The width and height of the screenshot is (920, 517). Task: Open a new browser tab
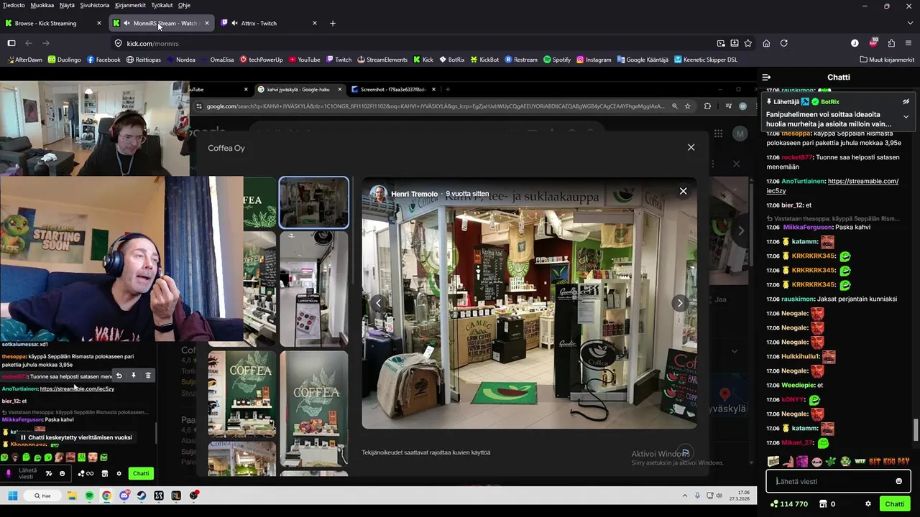click(x=332, y=23)
